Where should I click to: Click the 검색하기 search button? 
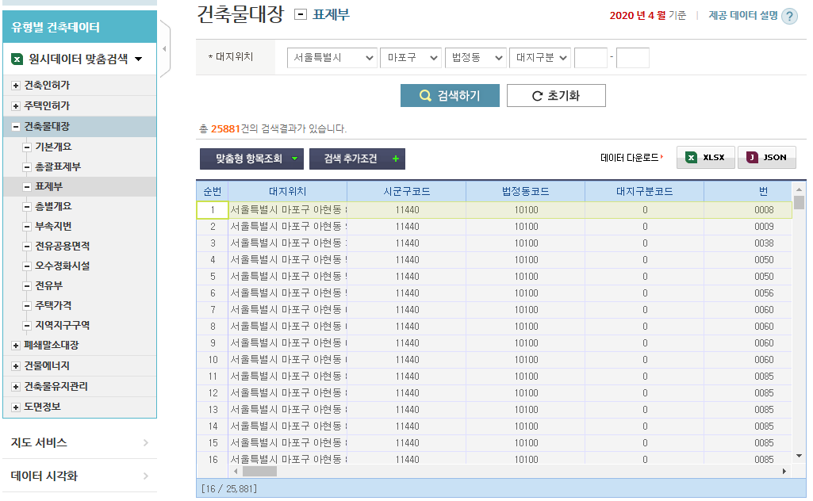tap(450, 95)
